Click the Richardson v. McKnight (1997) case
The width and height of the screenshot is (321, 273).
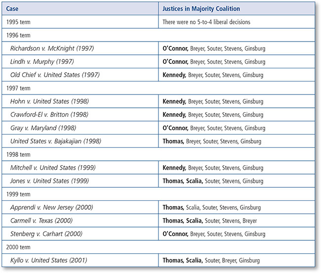click(52, 49)
